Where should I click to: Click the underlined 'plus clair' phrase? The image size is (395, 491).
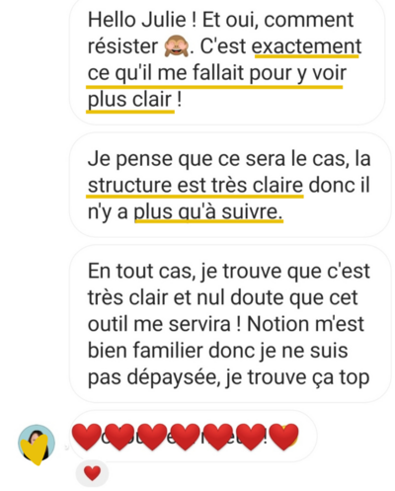pyautogui.click(x=130, y=100)
